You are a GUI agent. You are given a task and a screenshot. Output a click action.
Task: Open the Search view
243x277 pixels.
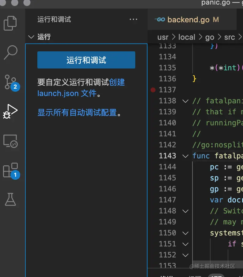point(11,53)
